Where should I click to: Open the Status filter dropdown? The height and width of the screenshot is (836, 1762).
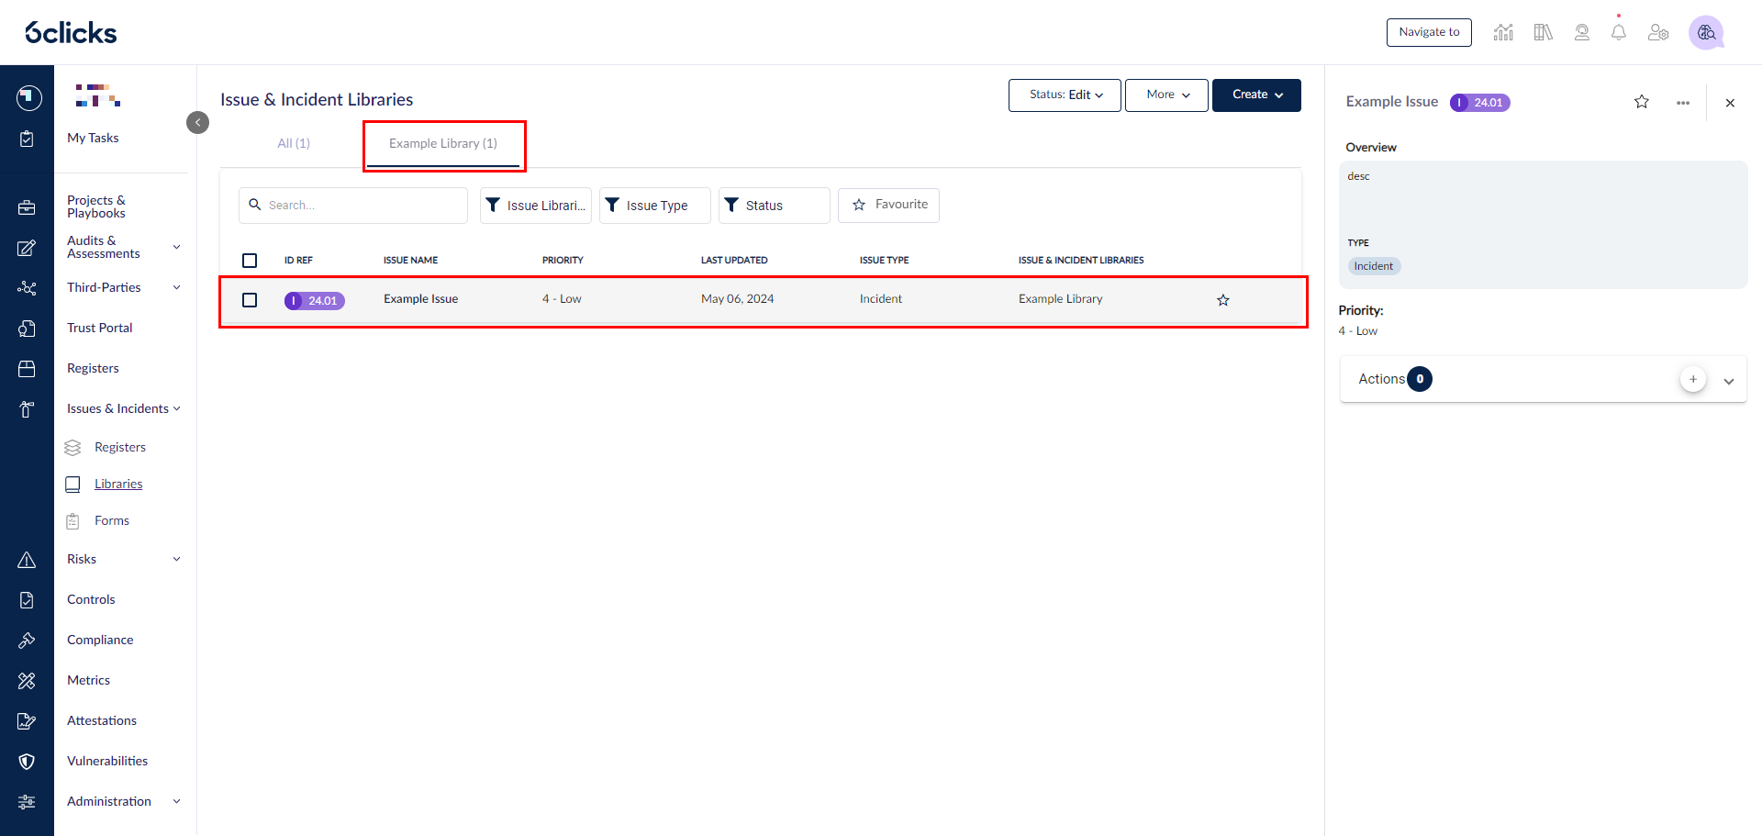click(775, 206)
